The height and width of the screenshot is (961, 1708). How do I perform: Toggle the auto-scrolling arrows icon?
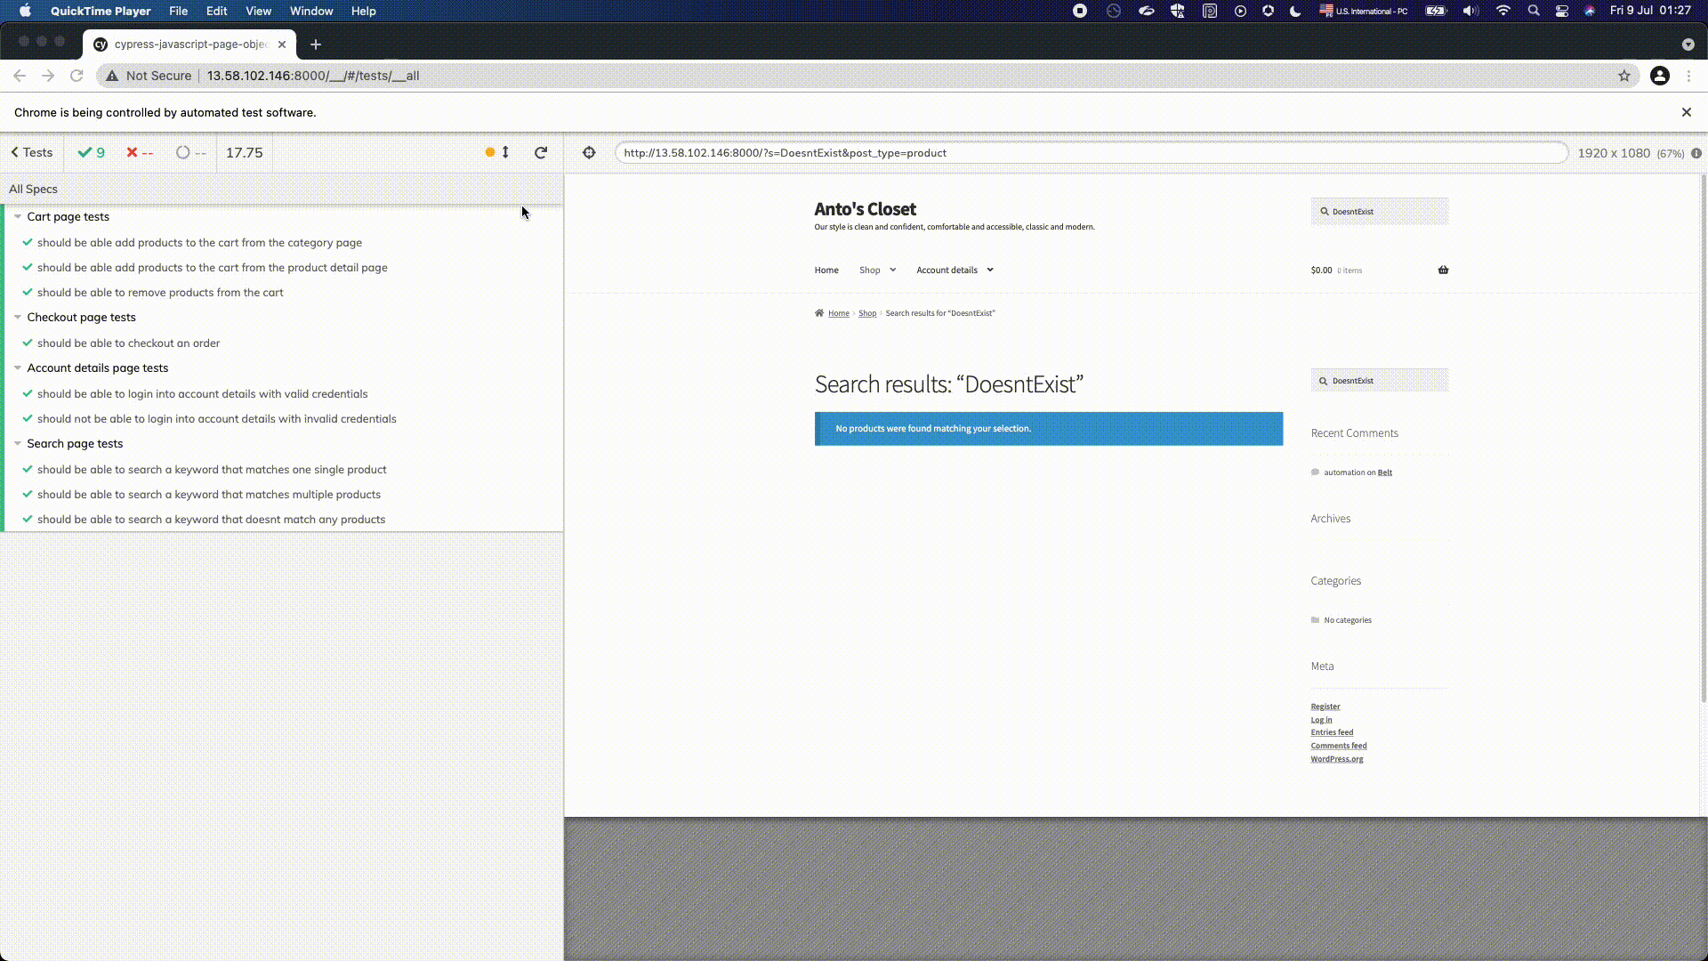504,152
